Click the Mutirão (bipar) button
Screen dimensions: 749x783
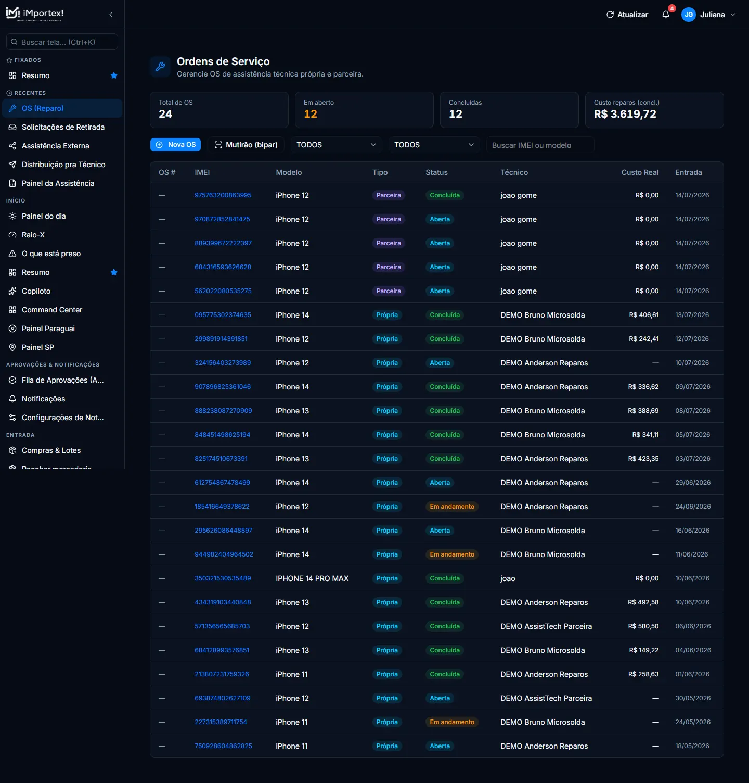click(x=246, y=145)
